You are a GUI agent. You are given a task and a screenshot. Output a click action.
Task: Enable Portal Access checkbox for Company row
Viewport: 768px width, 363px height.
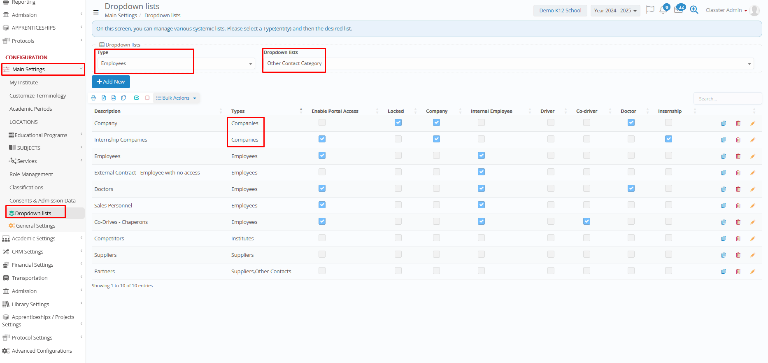[322, 123]
